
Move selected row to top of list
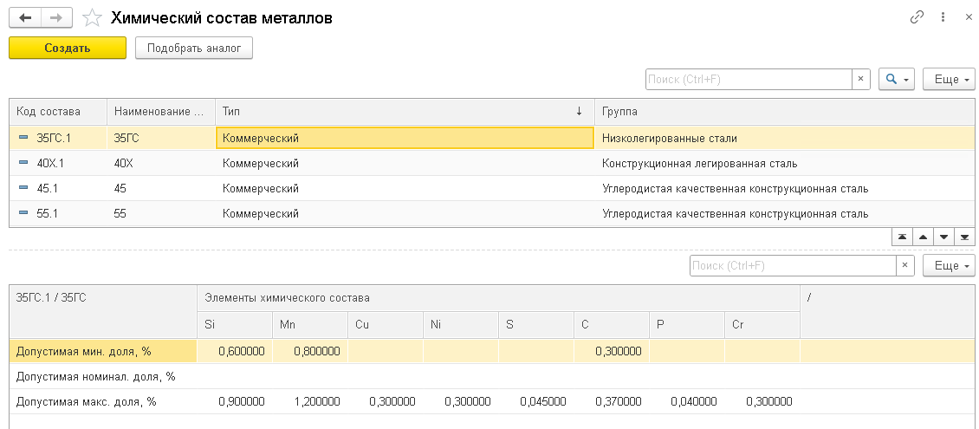click(902, 237)
